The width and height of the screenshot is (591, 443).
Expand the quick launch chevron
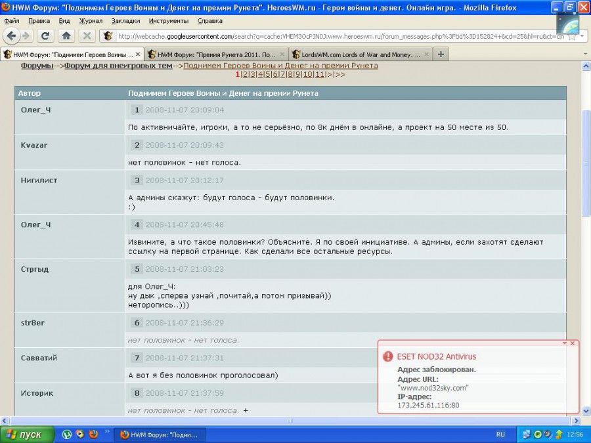(106, 432)
